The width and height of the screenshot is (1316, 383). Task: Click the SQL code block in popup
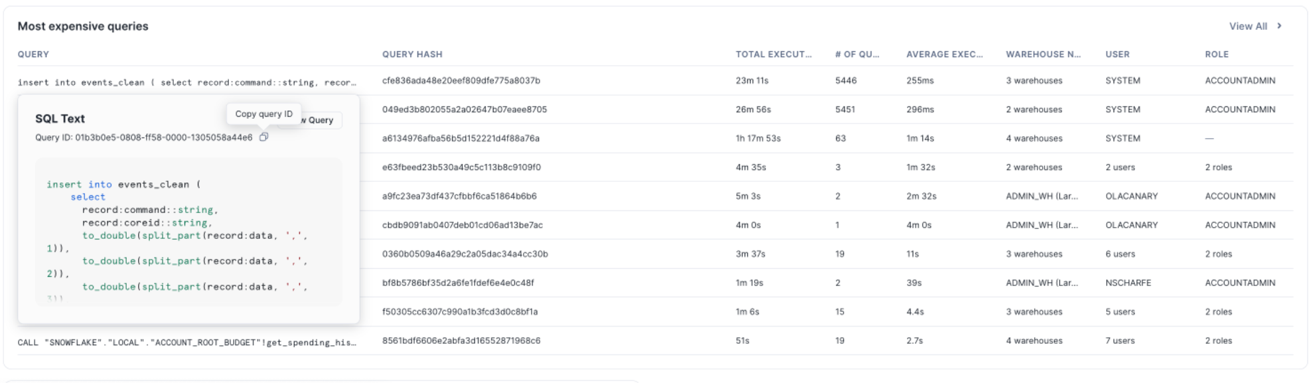tap(188, 236)
